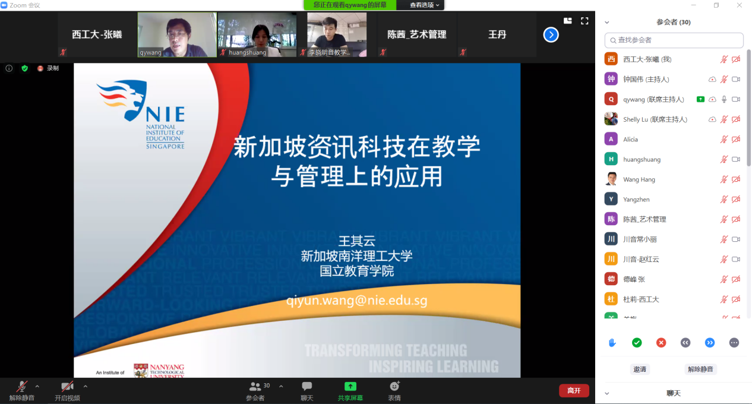Click participant name Yangzhen in the list

(x=636, y=200)
